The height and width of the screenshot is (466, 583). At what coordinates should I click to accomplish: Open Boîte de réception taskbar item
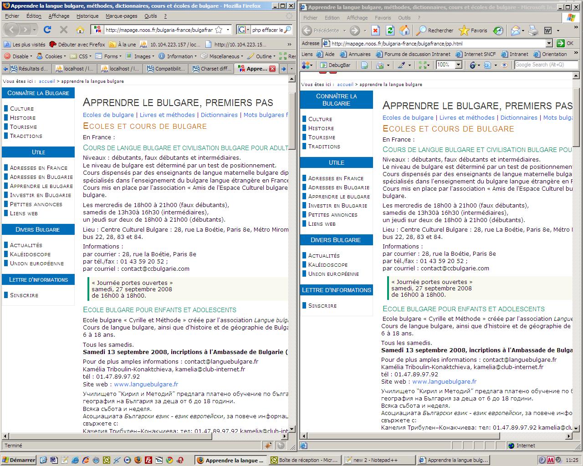pyautogui.click(x=304, y=460)
